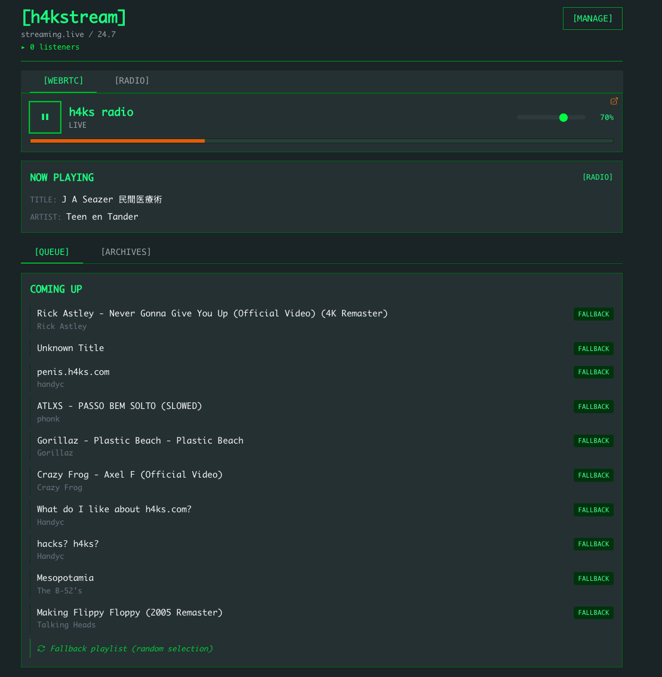662x677 pixels.
Task: Pause the h4ks radio stream
Action: [45, 117]
